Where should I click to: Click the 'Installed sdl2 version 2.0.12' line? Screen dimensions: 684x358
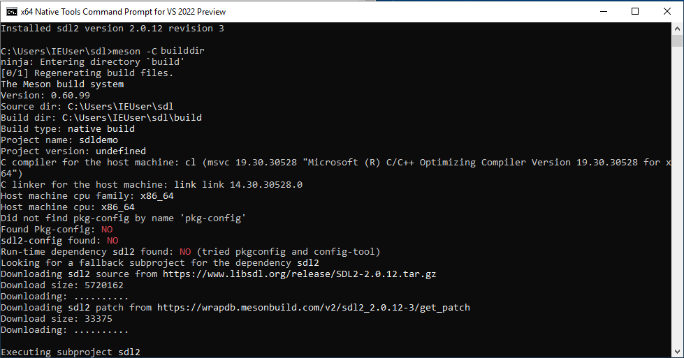[112, 29]
